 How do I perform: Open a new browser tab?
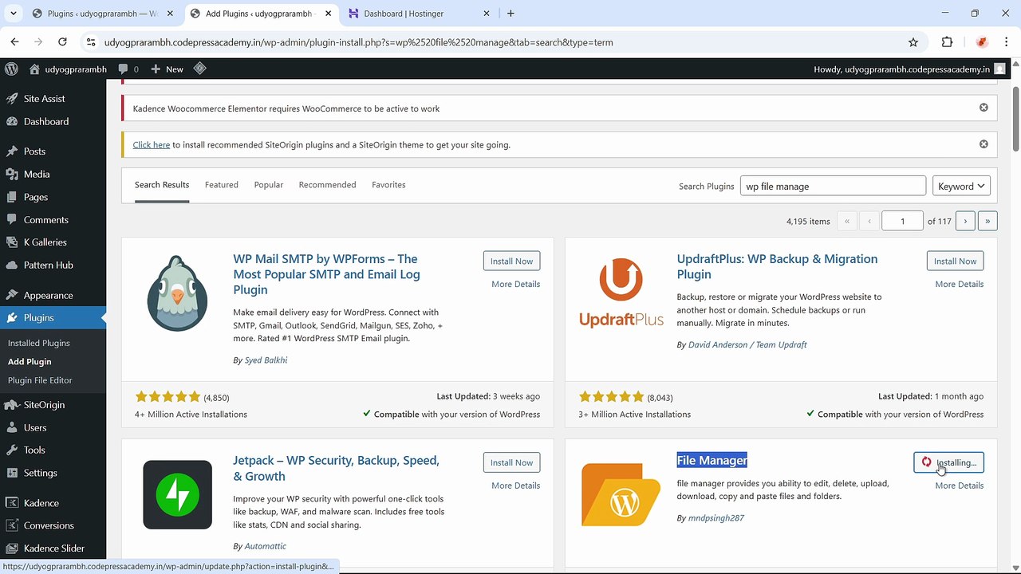510,14
